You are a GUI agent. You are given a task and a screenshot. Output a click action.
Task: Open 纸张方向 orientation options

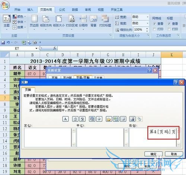(x=46, y=22)
